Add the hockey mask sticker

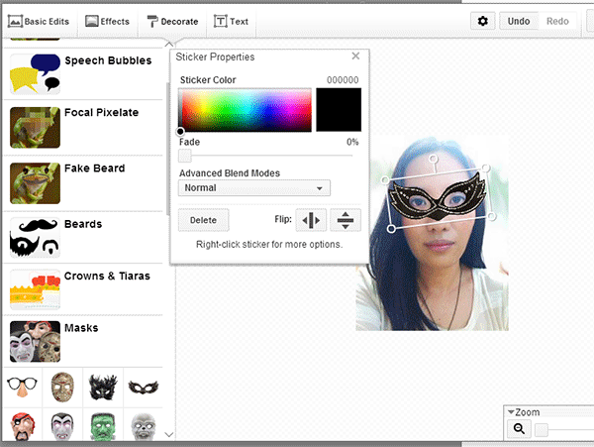pyautogui.click(x=62, y=388)
